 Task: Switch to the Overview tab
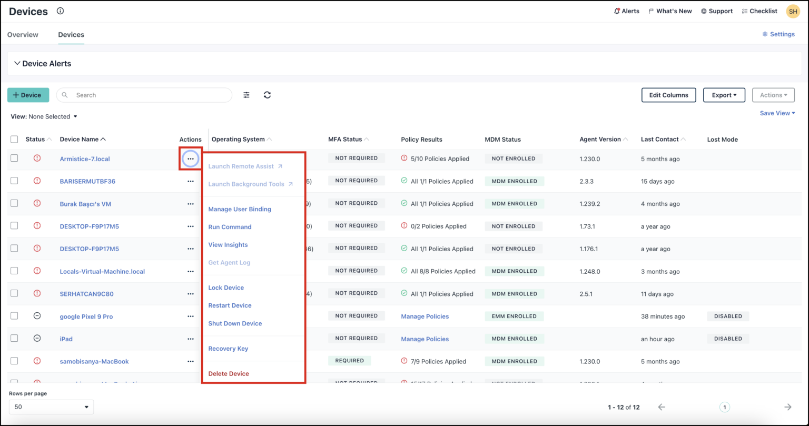pos(23,34)
